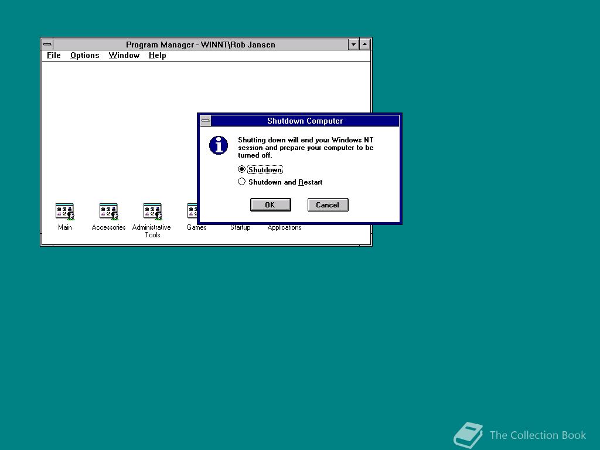Viewport: 600px width, 450px height.
Task: Open Shutdown Computer dialog control menu box
Action: (x=206, y=121)
